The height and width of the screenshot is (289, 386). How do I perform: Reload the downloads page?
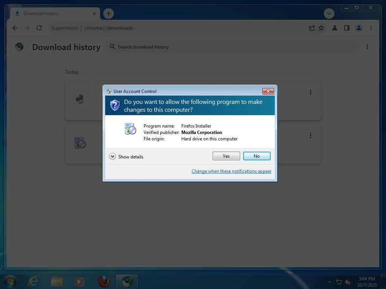click(x=39, y=28)
